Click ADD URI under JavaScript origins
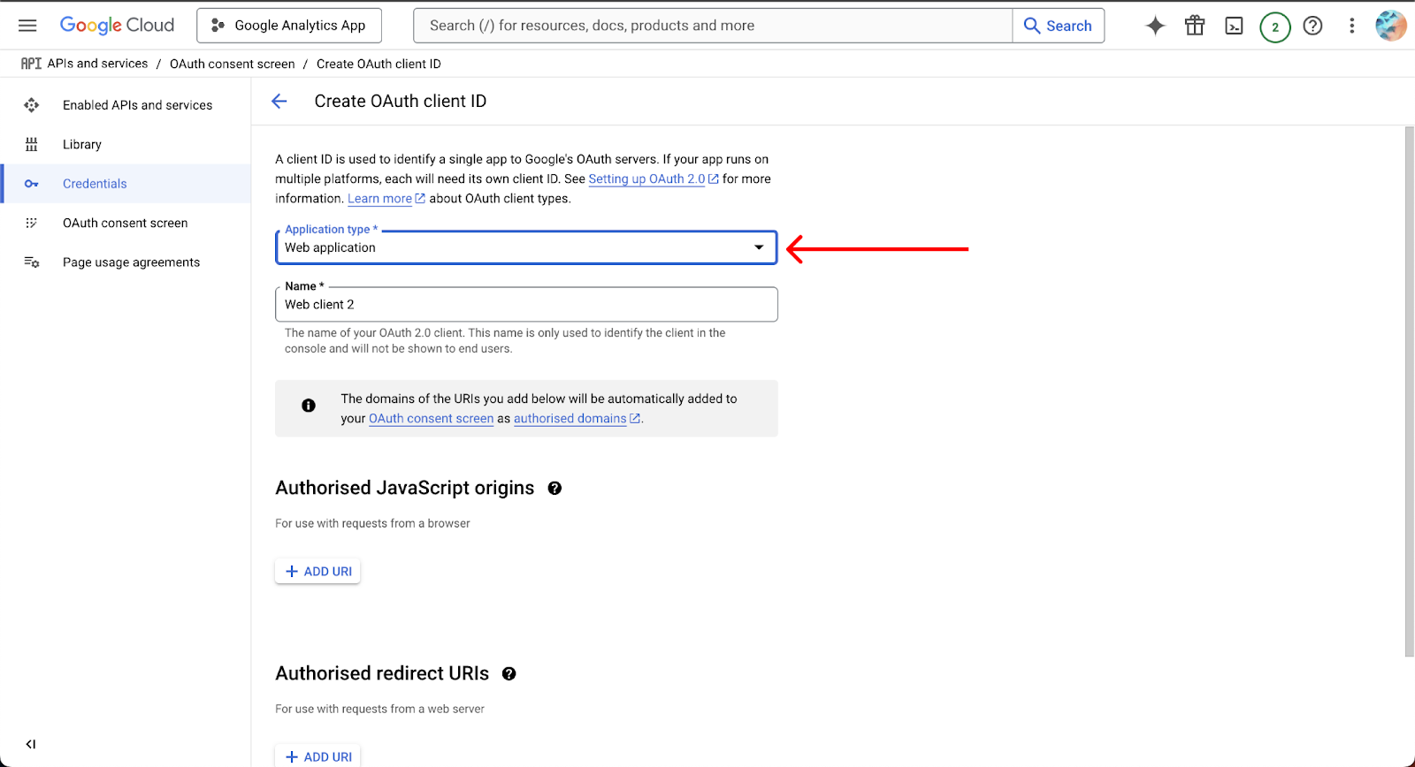The width and height of the screenshot is (1415, 767). pos(318,572)
